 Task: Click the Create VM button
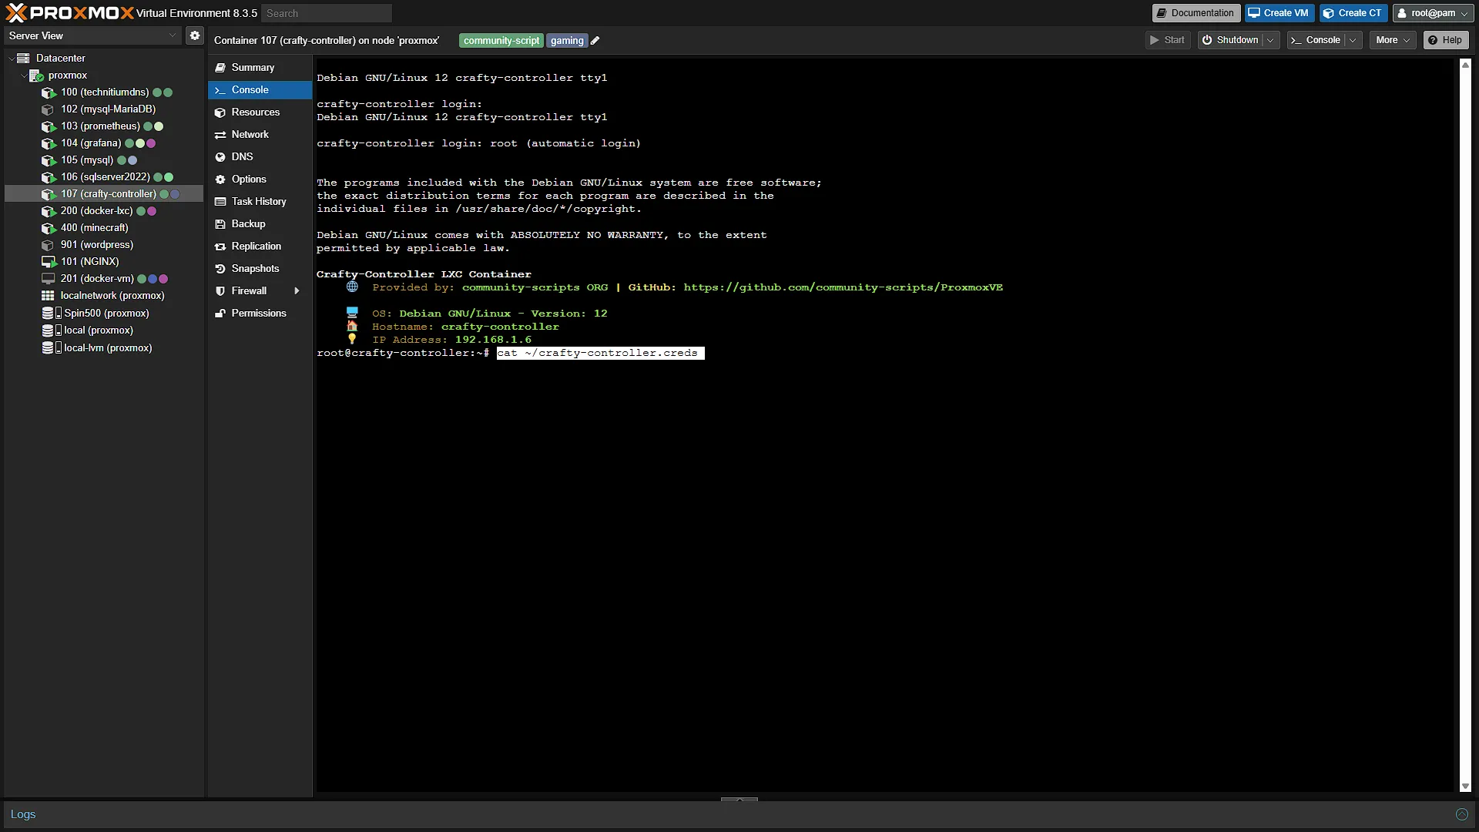pos(1279,13)
